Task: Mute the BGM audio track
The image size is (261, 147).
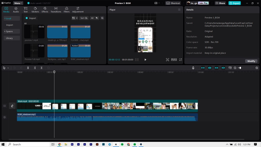Action: [x=5, y=117]
